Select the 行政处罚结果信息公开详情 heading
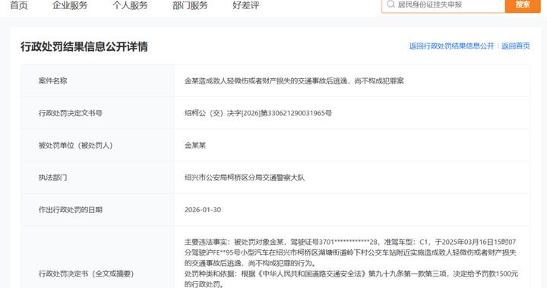The height and width of the screenshot is (288, 547). 84,46
